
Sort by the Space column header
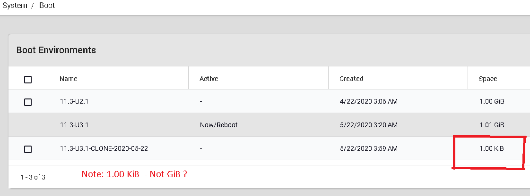(x=488, y=79)
